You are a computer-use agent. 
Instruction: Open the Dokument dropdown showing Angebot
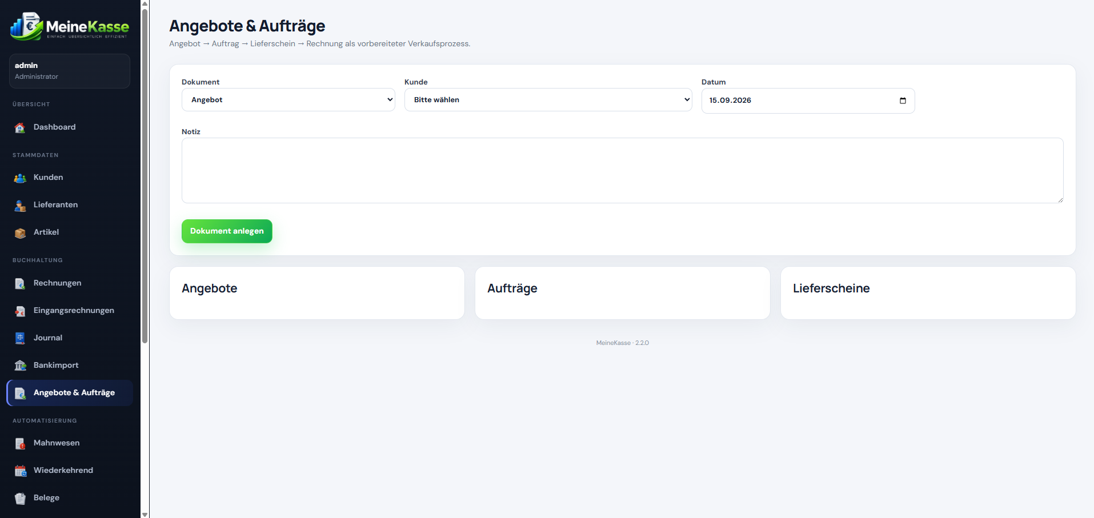point(288,100)
